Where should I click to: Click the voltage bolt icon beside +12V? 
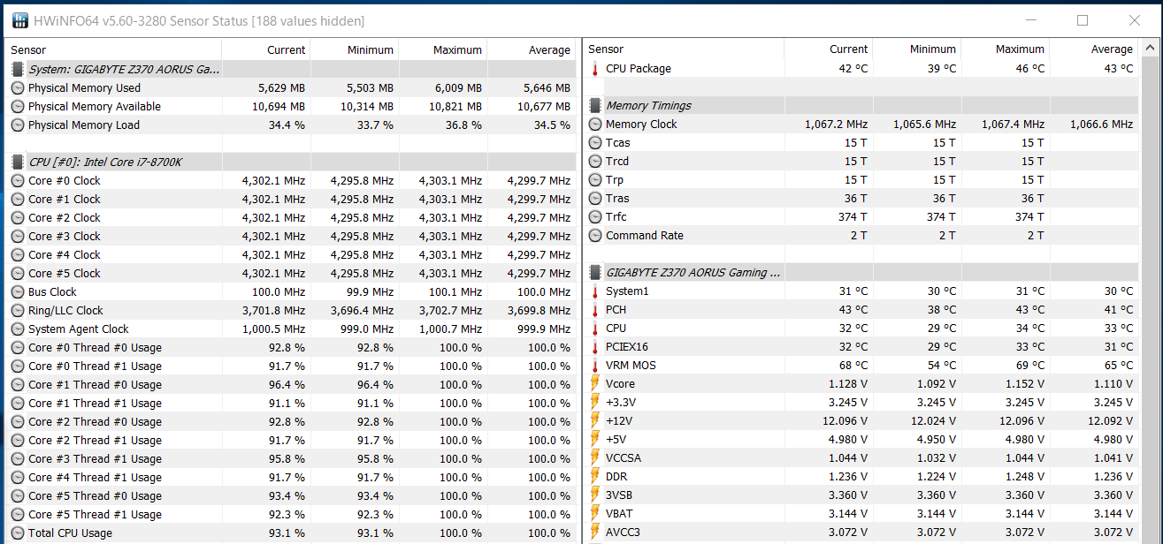pos(595,421)
